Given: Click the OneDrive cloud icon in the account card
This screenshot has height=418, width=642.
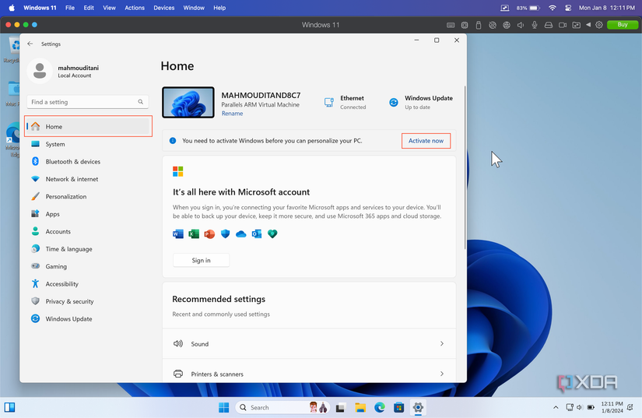Looking at the screenshot, I should [x=240, y=234].
